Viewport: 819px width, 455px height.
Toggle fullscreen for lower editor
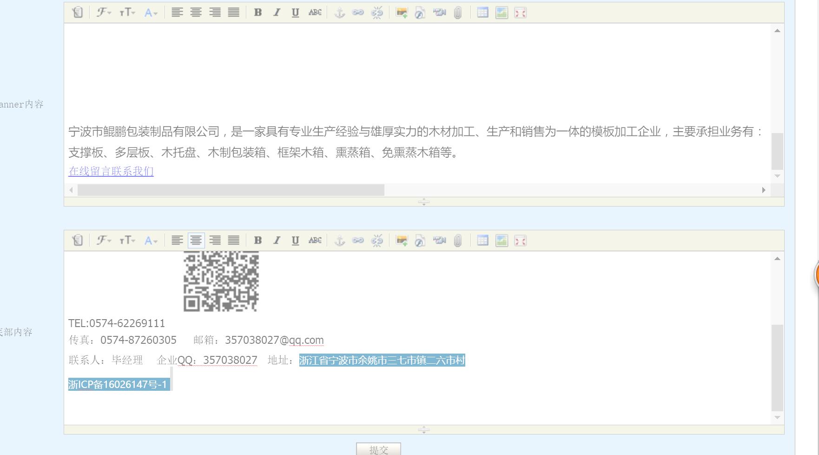521,241
